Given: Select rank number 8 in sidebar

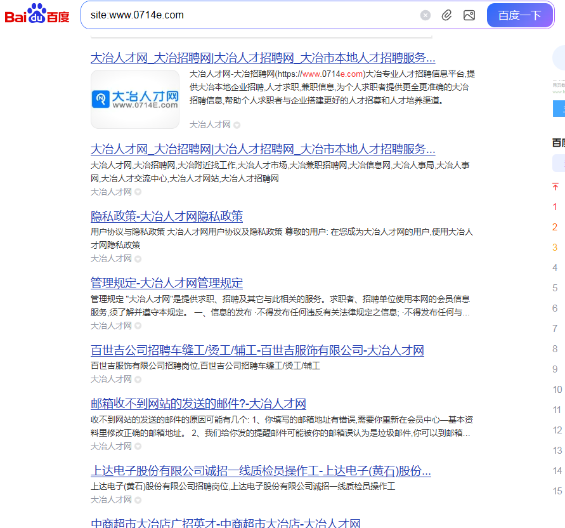Looking at the screenshot, I should pos(555,349).
